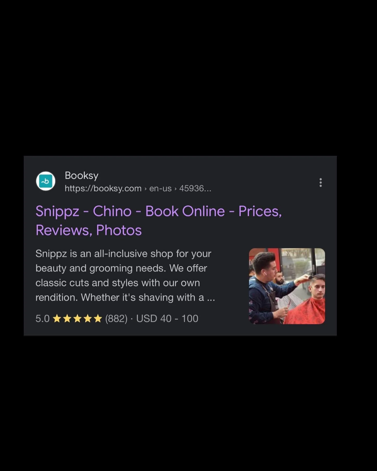The width and height of the screenshot is (377, 471).
Task: Click the https://booksy.com URL text
Action: click(x=103, y=188)
